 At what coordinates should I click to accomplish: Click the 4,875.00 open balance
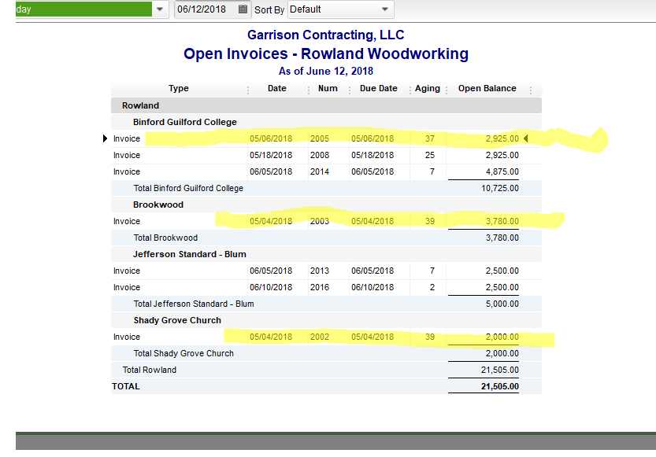(502, 171)
